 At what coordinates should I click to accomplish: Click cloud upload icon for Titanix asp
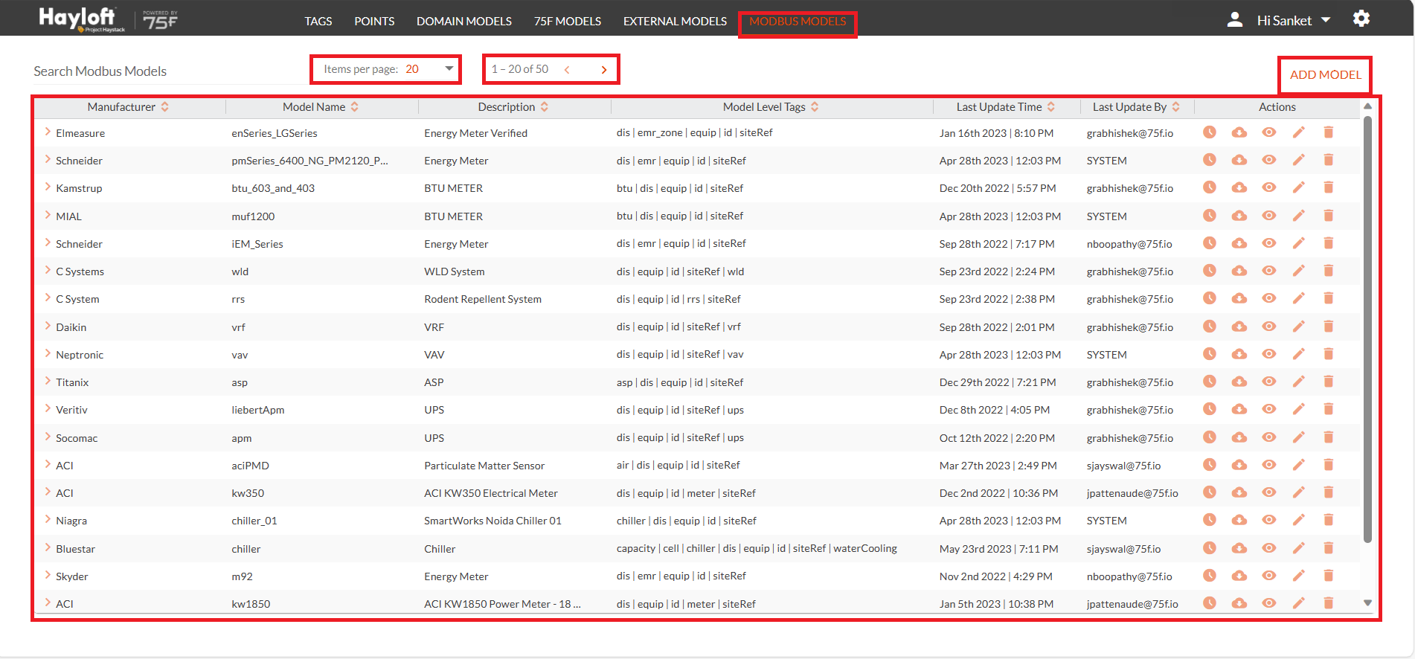1239,382
